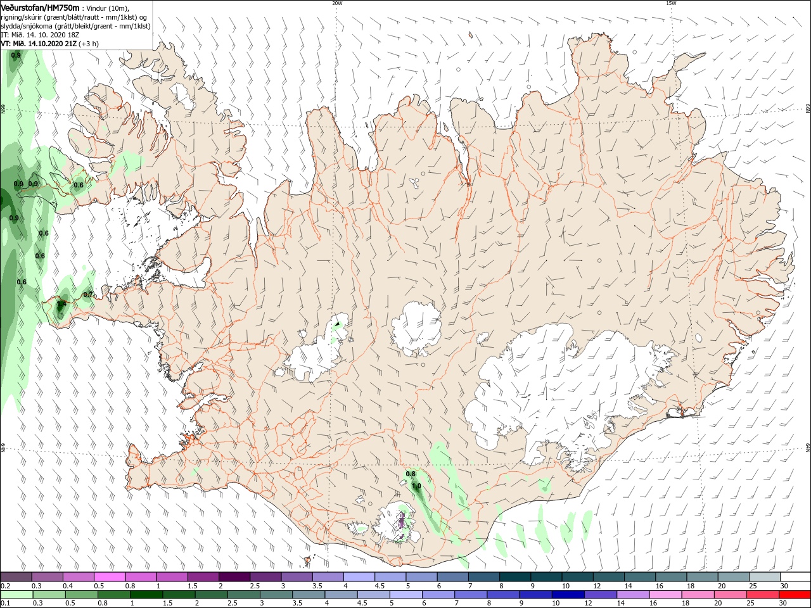Click the 0.4 legend tick label
Viewport: 811px width, 608px height.
pos(68,586)
